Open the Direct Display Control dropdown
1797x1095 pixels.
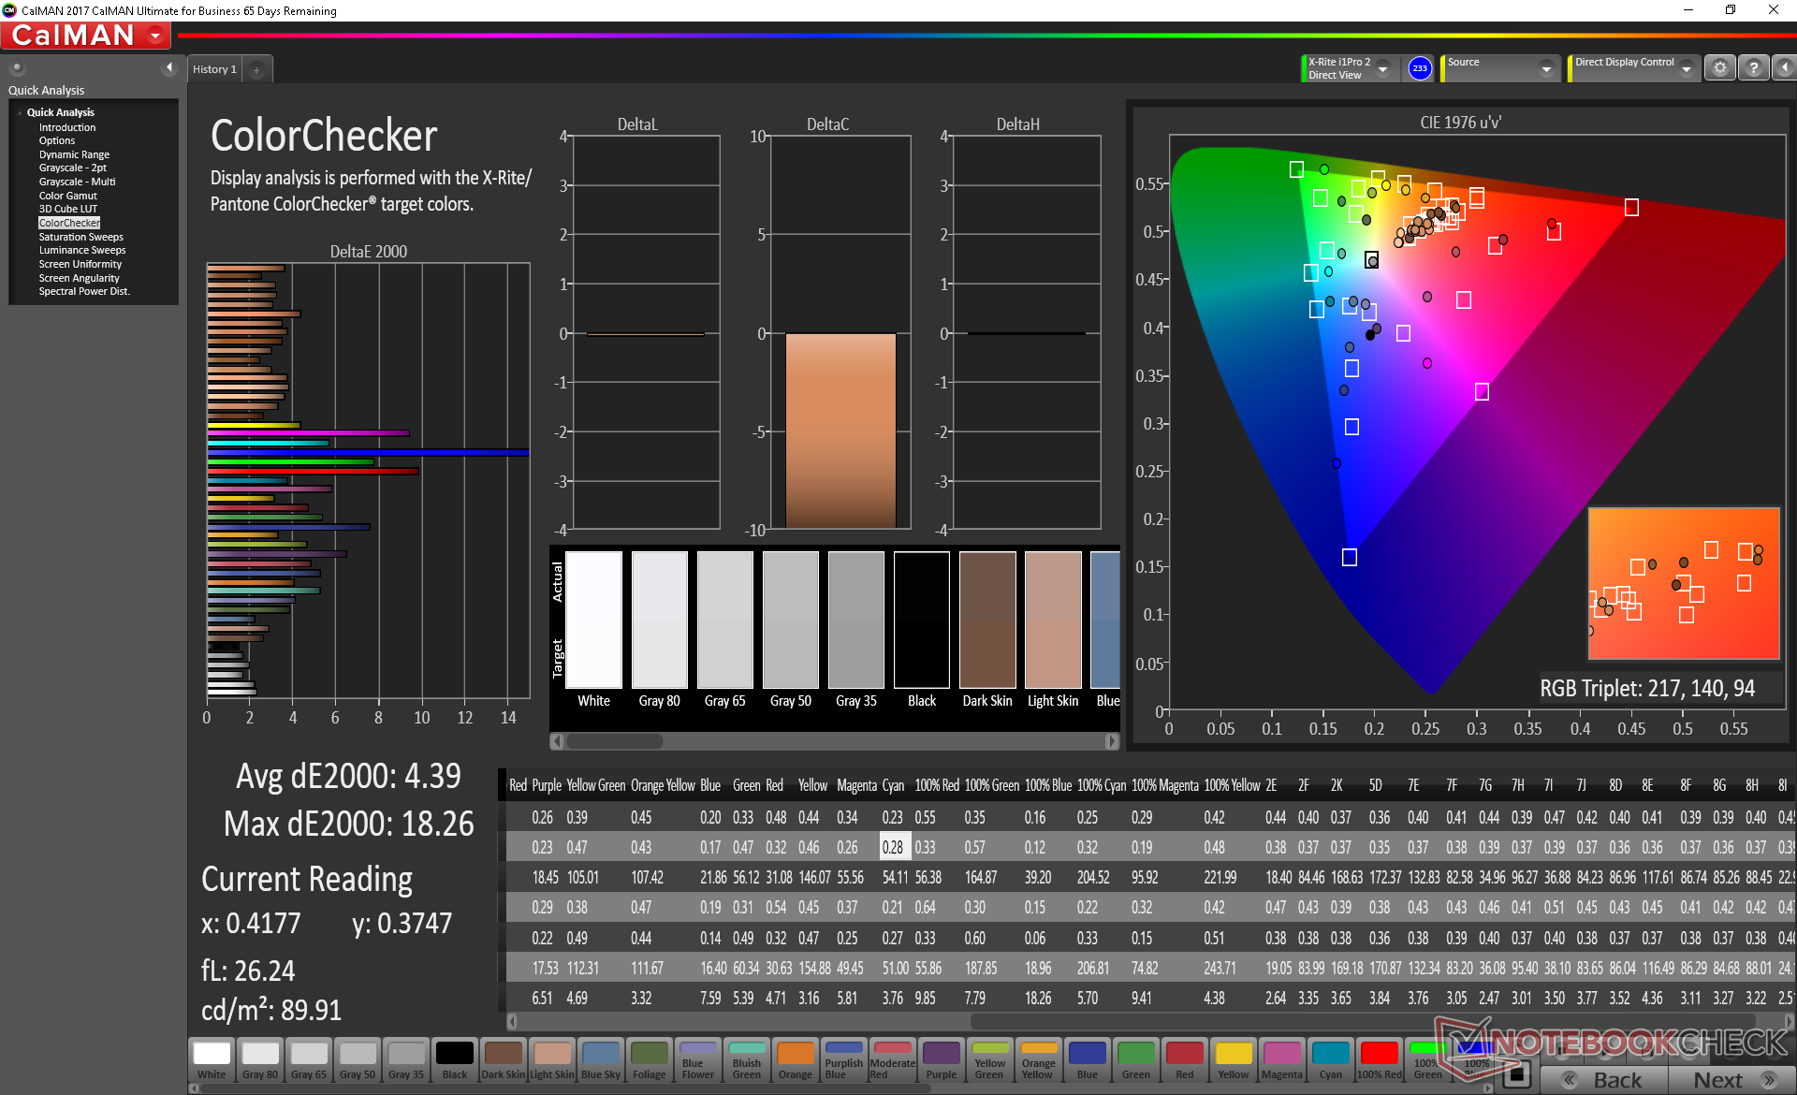coord(1686,69)
